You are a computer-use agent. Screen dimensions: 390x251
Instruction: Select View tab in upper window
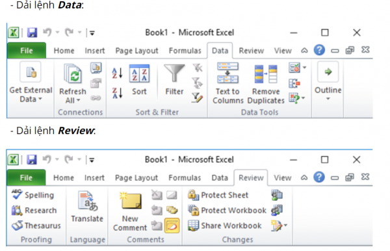point(283,51)
